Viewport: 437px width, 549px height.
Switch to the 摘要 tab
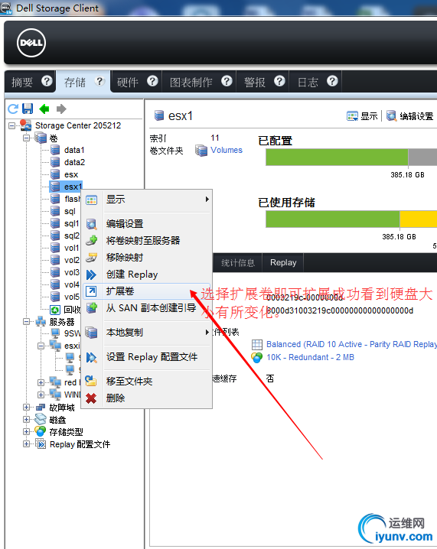click(x=31, y=82)
